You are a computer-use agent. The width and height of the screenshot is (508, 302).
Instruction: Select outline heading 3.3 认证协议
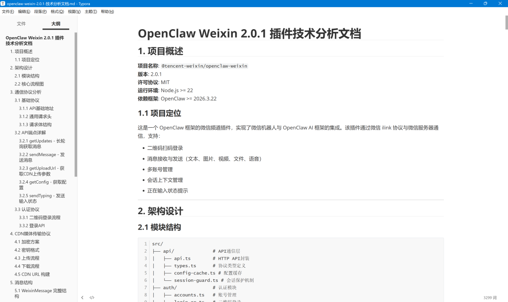(x=27, y=209)
